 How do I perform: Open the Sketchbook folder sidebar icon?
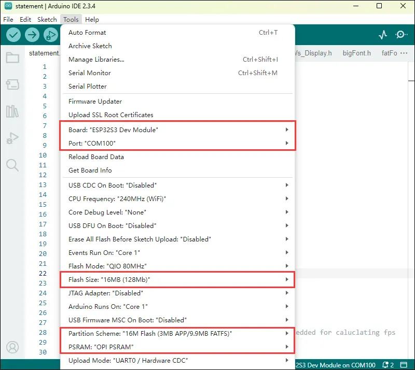[12, 58]
